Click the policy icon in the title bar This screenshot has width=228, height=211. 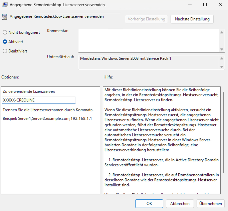(x=5, y=5)
